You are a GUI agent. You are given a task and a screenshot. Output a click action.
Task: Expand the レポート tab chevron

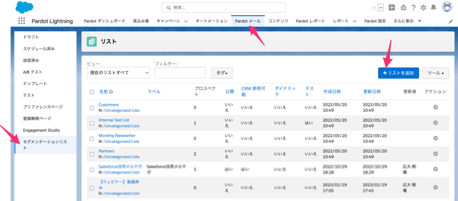(x=355, y=21)
